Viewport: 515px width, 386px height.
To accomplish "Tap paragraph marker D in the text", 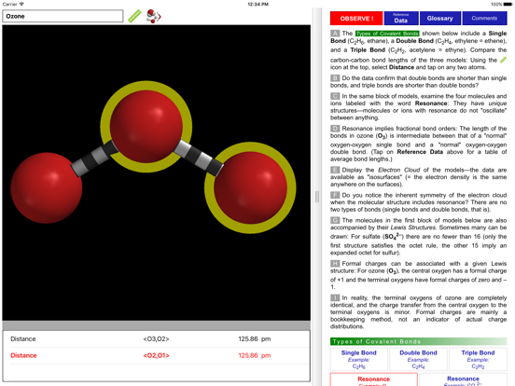I will coord(335,129).
